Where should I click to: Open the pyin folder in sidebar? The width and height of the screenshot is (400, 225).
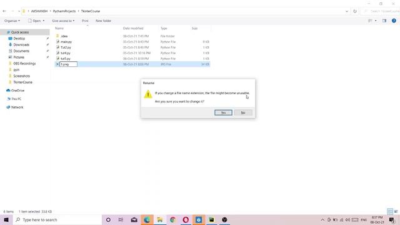(x=16, y=69)
